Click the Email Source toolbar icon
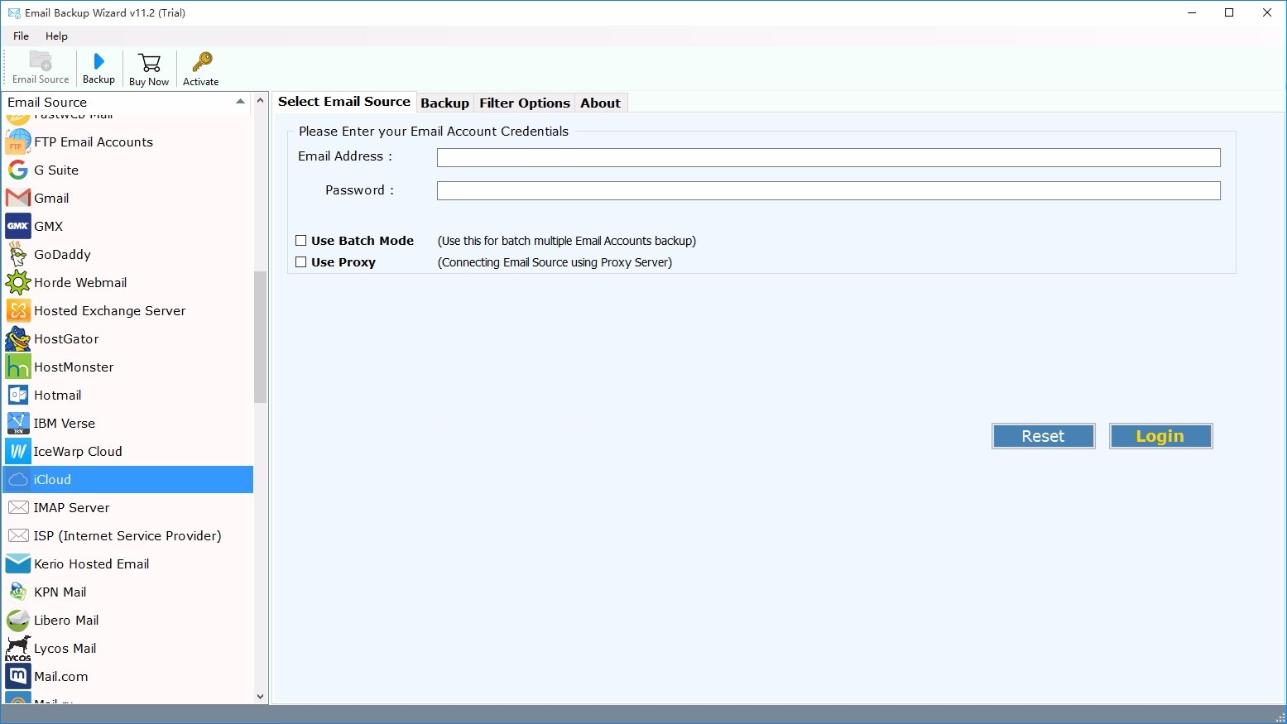1287x724 pixels. pos(41,61)
